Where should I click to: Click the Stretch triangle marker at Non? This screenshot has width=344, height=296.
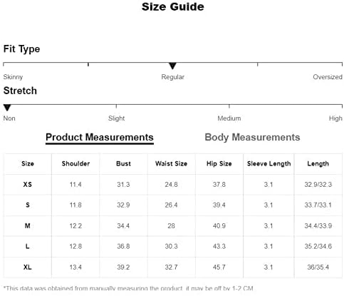tap(7, 108)
